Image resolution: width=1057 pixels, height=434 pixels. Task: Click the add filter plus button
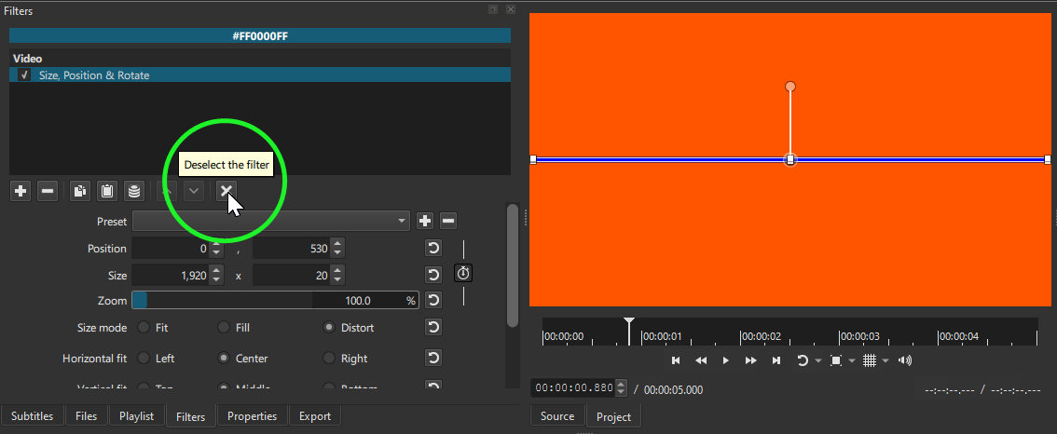21,191
